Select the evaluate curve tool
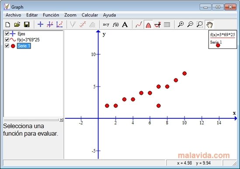This screenshot has width=240, height=169. (x=139, y=24)
